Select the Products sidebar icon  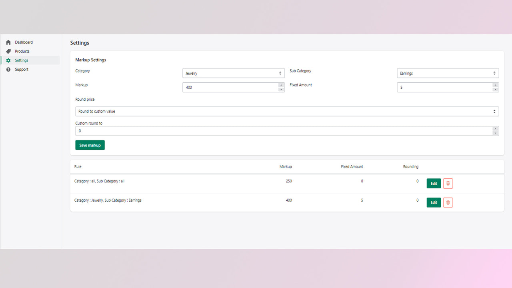8,51
